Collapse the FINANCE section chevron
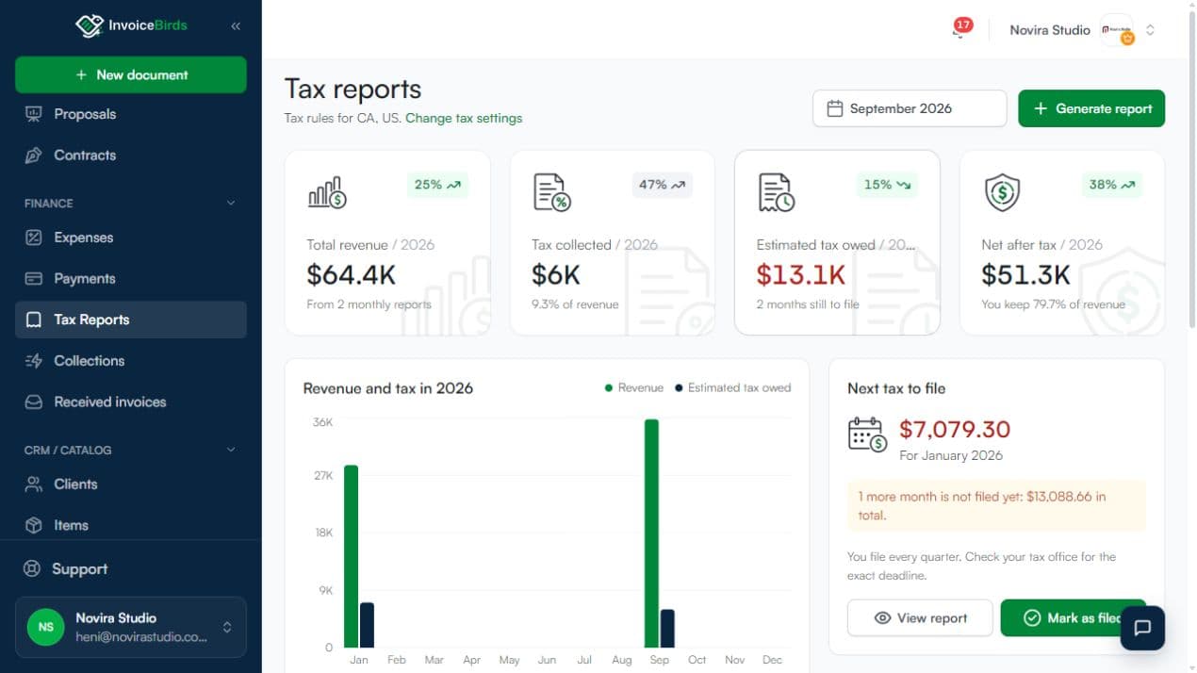This screenshot has height=673, width=1197. [231, 203]
